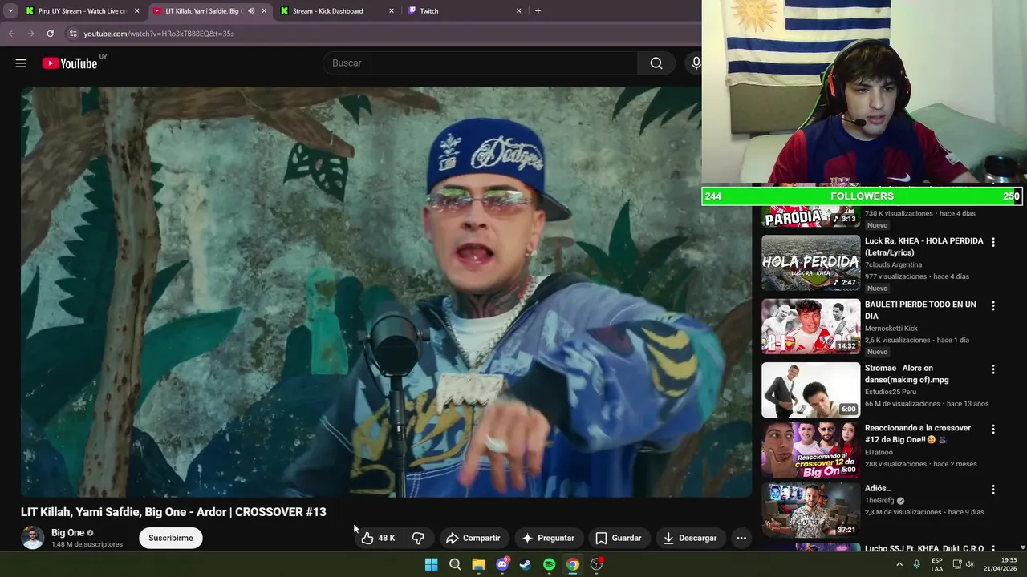Subscribe using the Suscribirme button
The image size is (1027, 577).
[171, 538]
